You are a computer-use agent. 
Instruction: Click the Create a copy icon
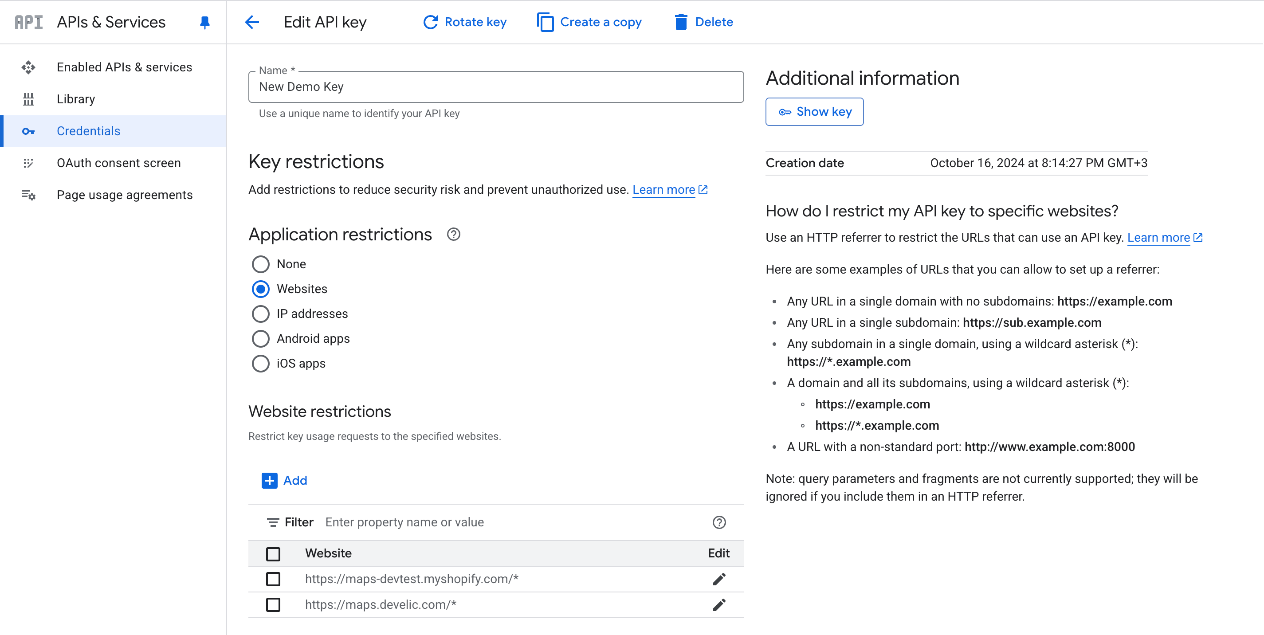coord(545,22)
